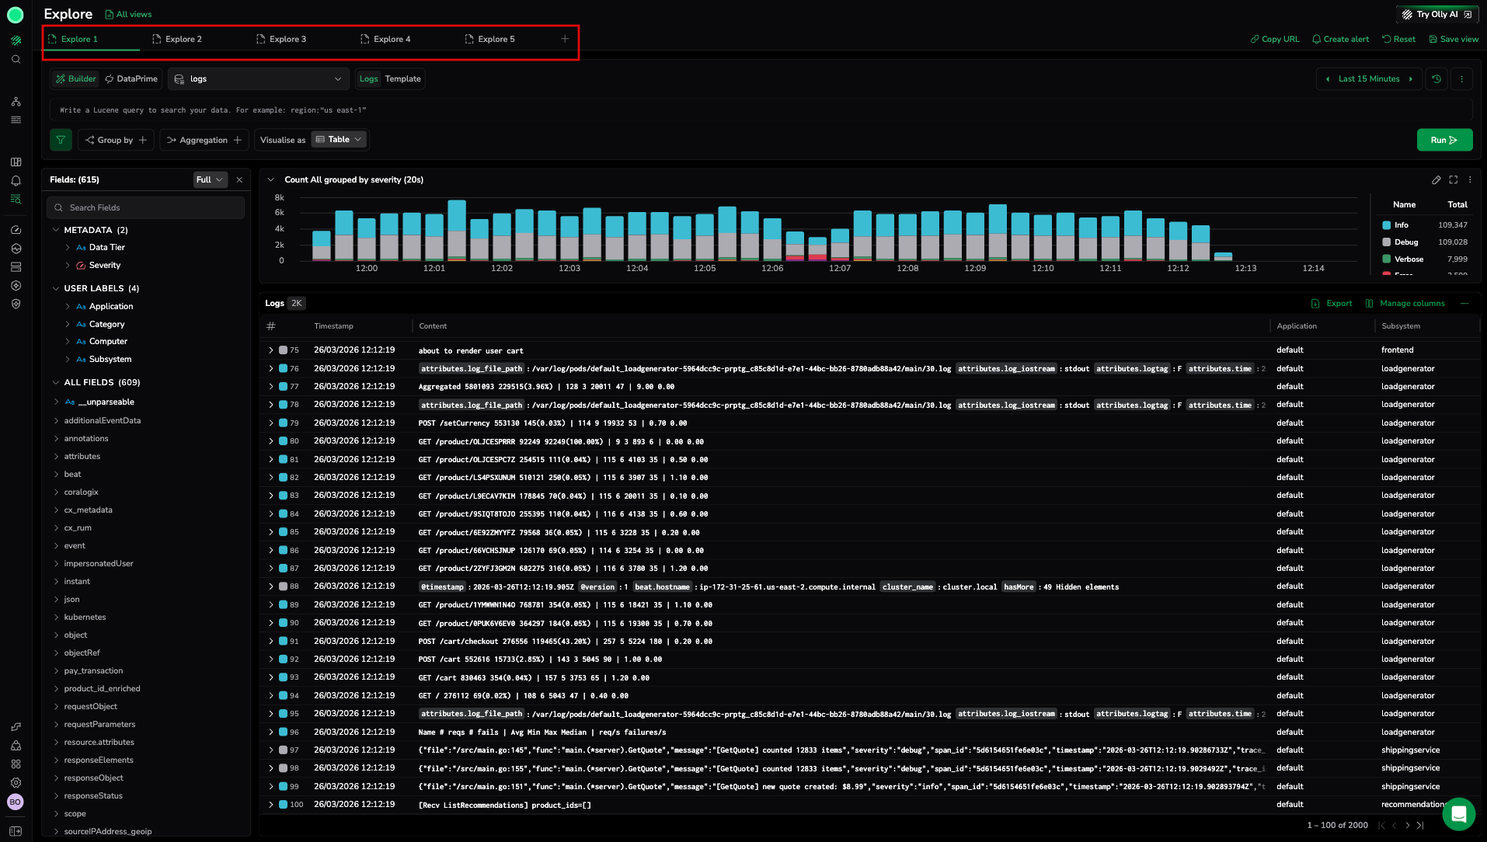Viewport: 1487px width, 842px height.
Task: Expand the kubernetes field group
Action: pos(57,618)
